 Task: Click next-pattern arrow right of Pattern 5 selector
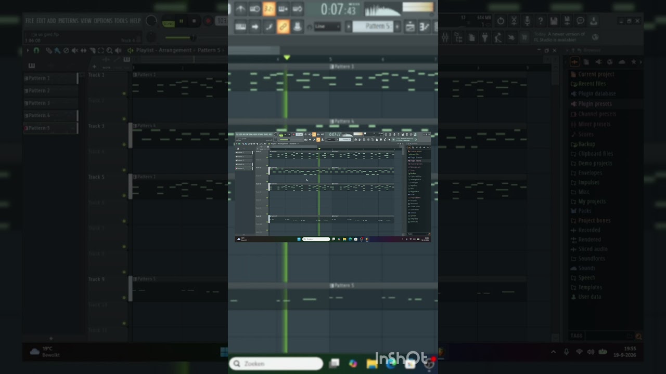pos(398,26)
